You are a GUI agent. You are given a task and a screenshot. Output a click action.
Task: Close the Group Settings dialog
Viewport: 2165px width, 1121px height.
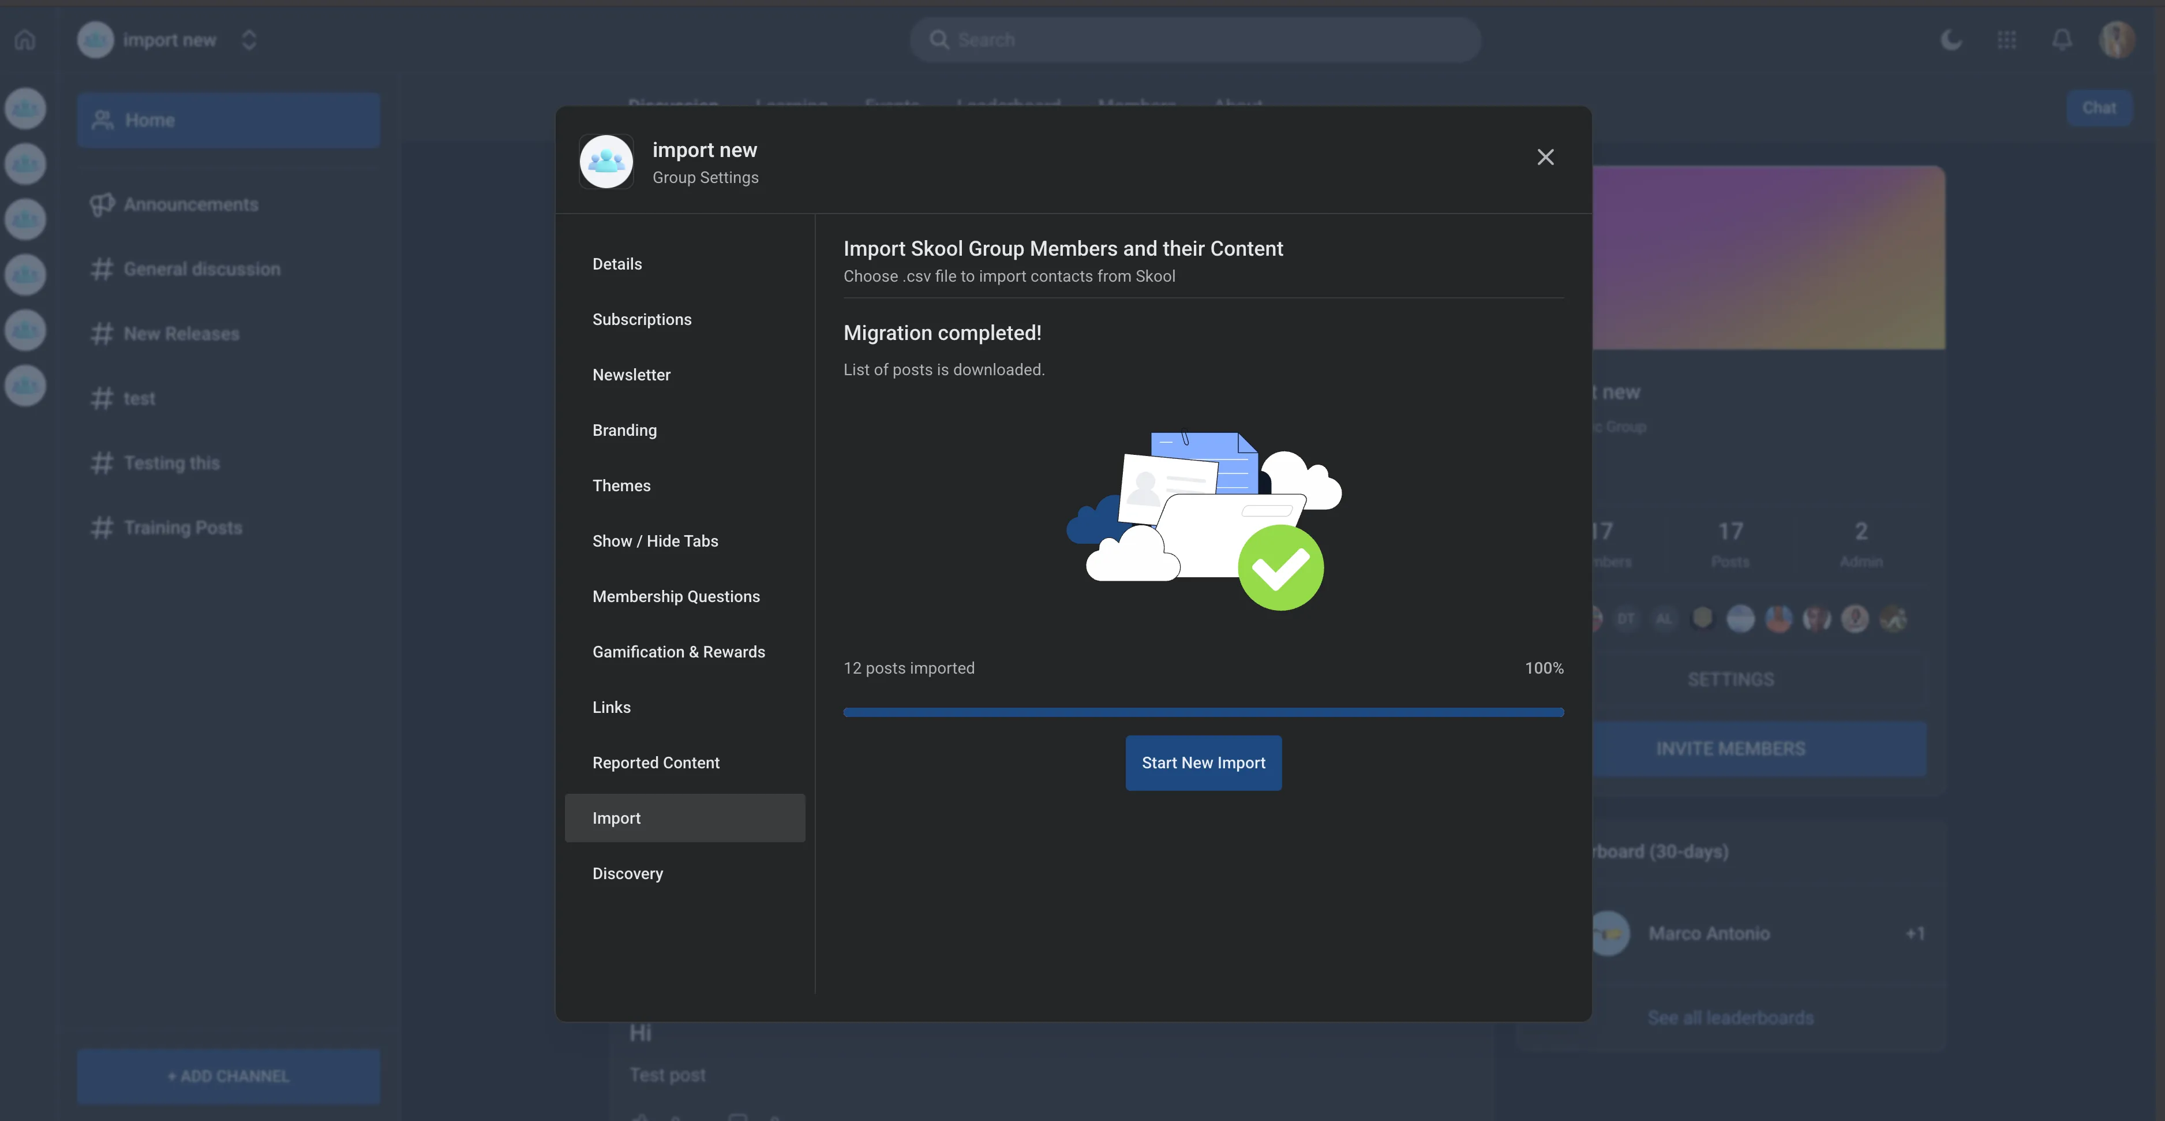(x=1545, y=157)
